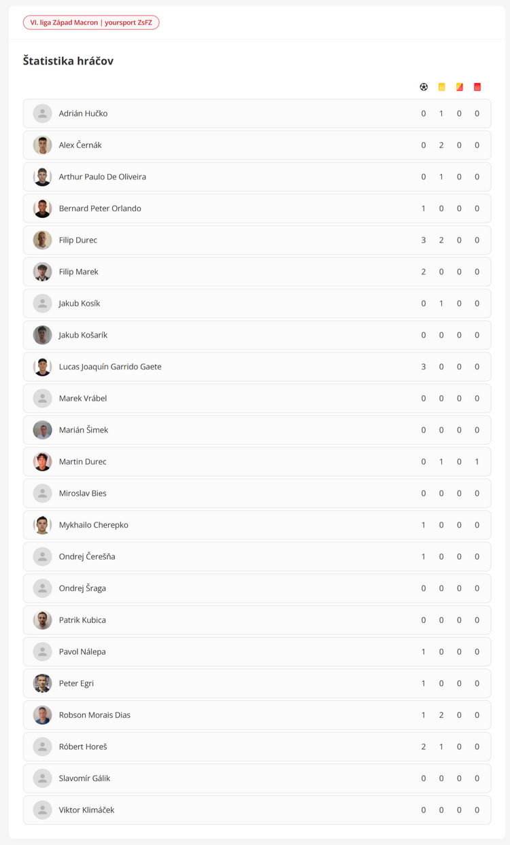Click the soccer ball goals column icon
This screenshot has height=845, width=510.
[424, 87]
